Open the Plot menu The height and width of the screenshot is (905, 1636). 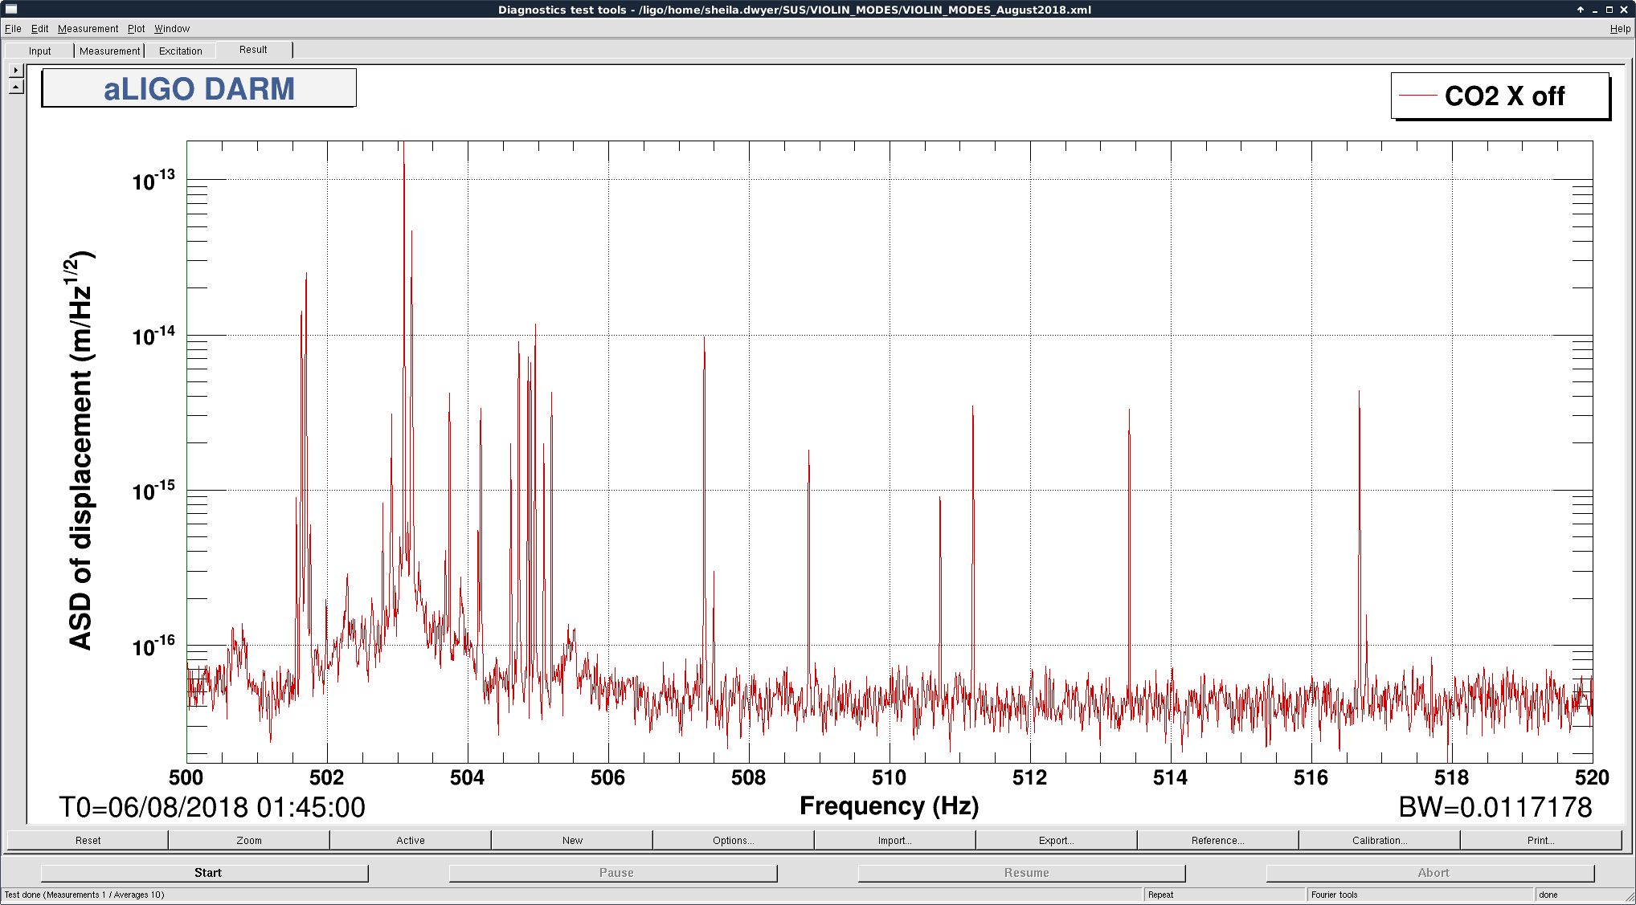pos(136,29)
